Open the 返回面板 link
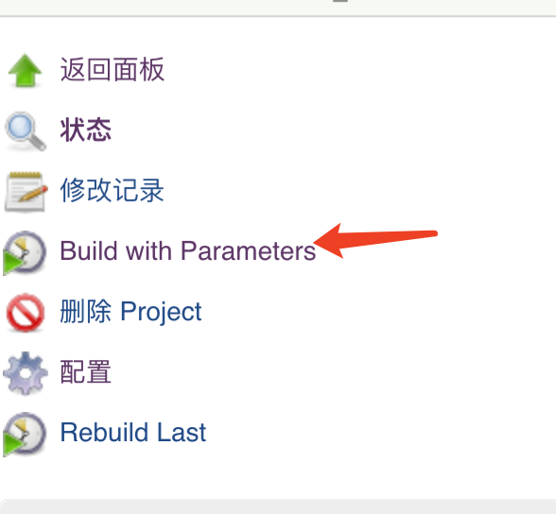Image resolution: width=556 pixels, height=514 pixels. pyautogui.click(x=112, y=70)
